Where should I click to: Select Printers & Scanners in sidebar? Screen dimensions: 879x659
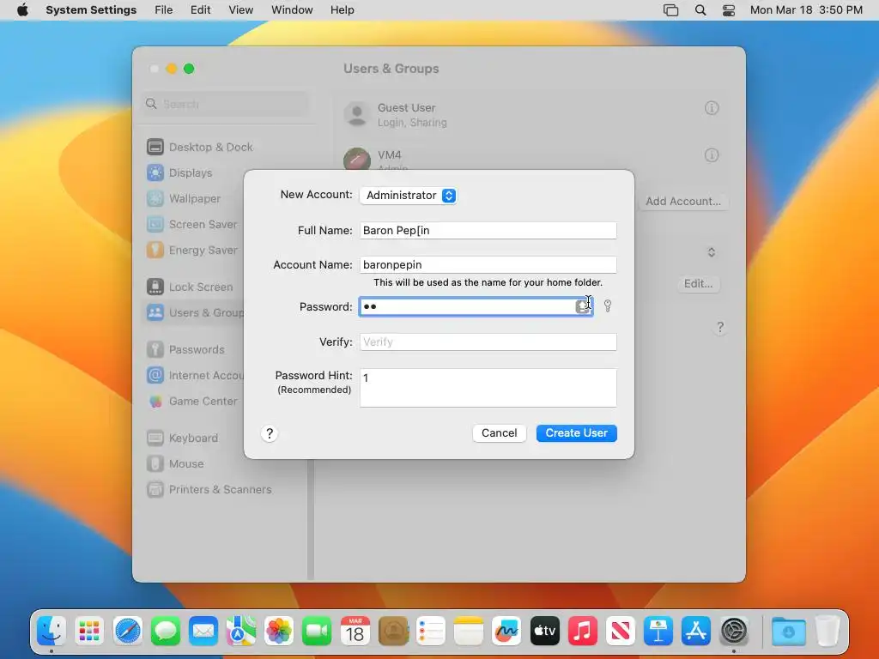coord(209,490)
